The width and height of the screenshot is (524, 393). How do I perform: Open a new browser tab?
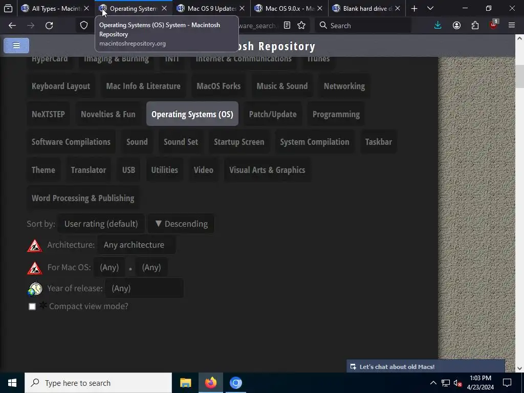414,9
